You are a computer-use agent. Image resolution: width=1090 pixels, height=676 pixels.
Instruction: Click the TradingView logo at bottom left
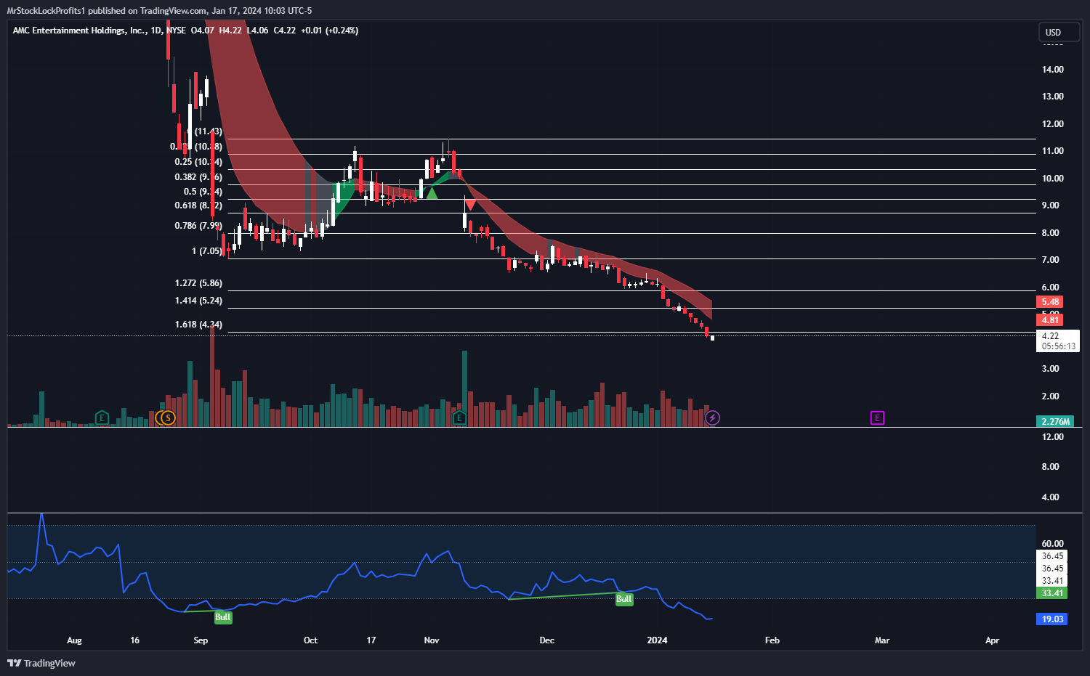coord(41,663)
